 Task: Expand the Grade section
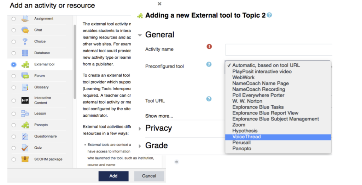(x=140, y=146)
